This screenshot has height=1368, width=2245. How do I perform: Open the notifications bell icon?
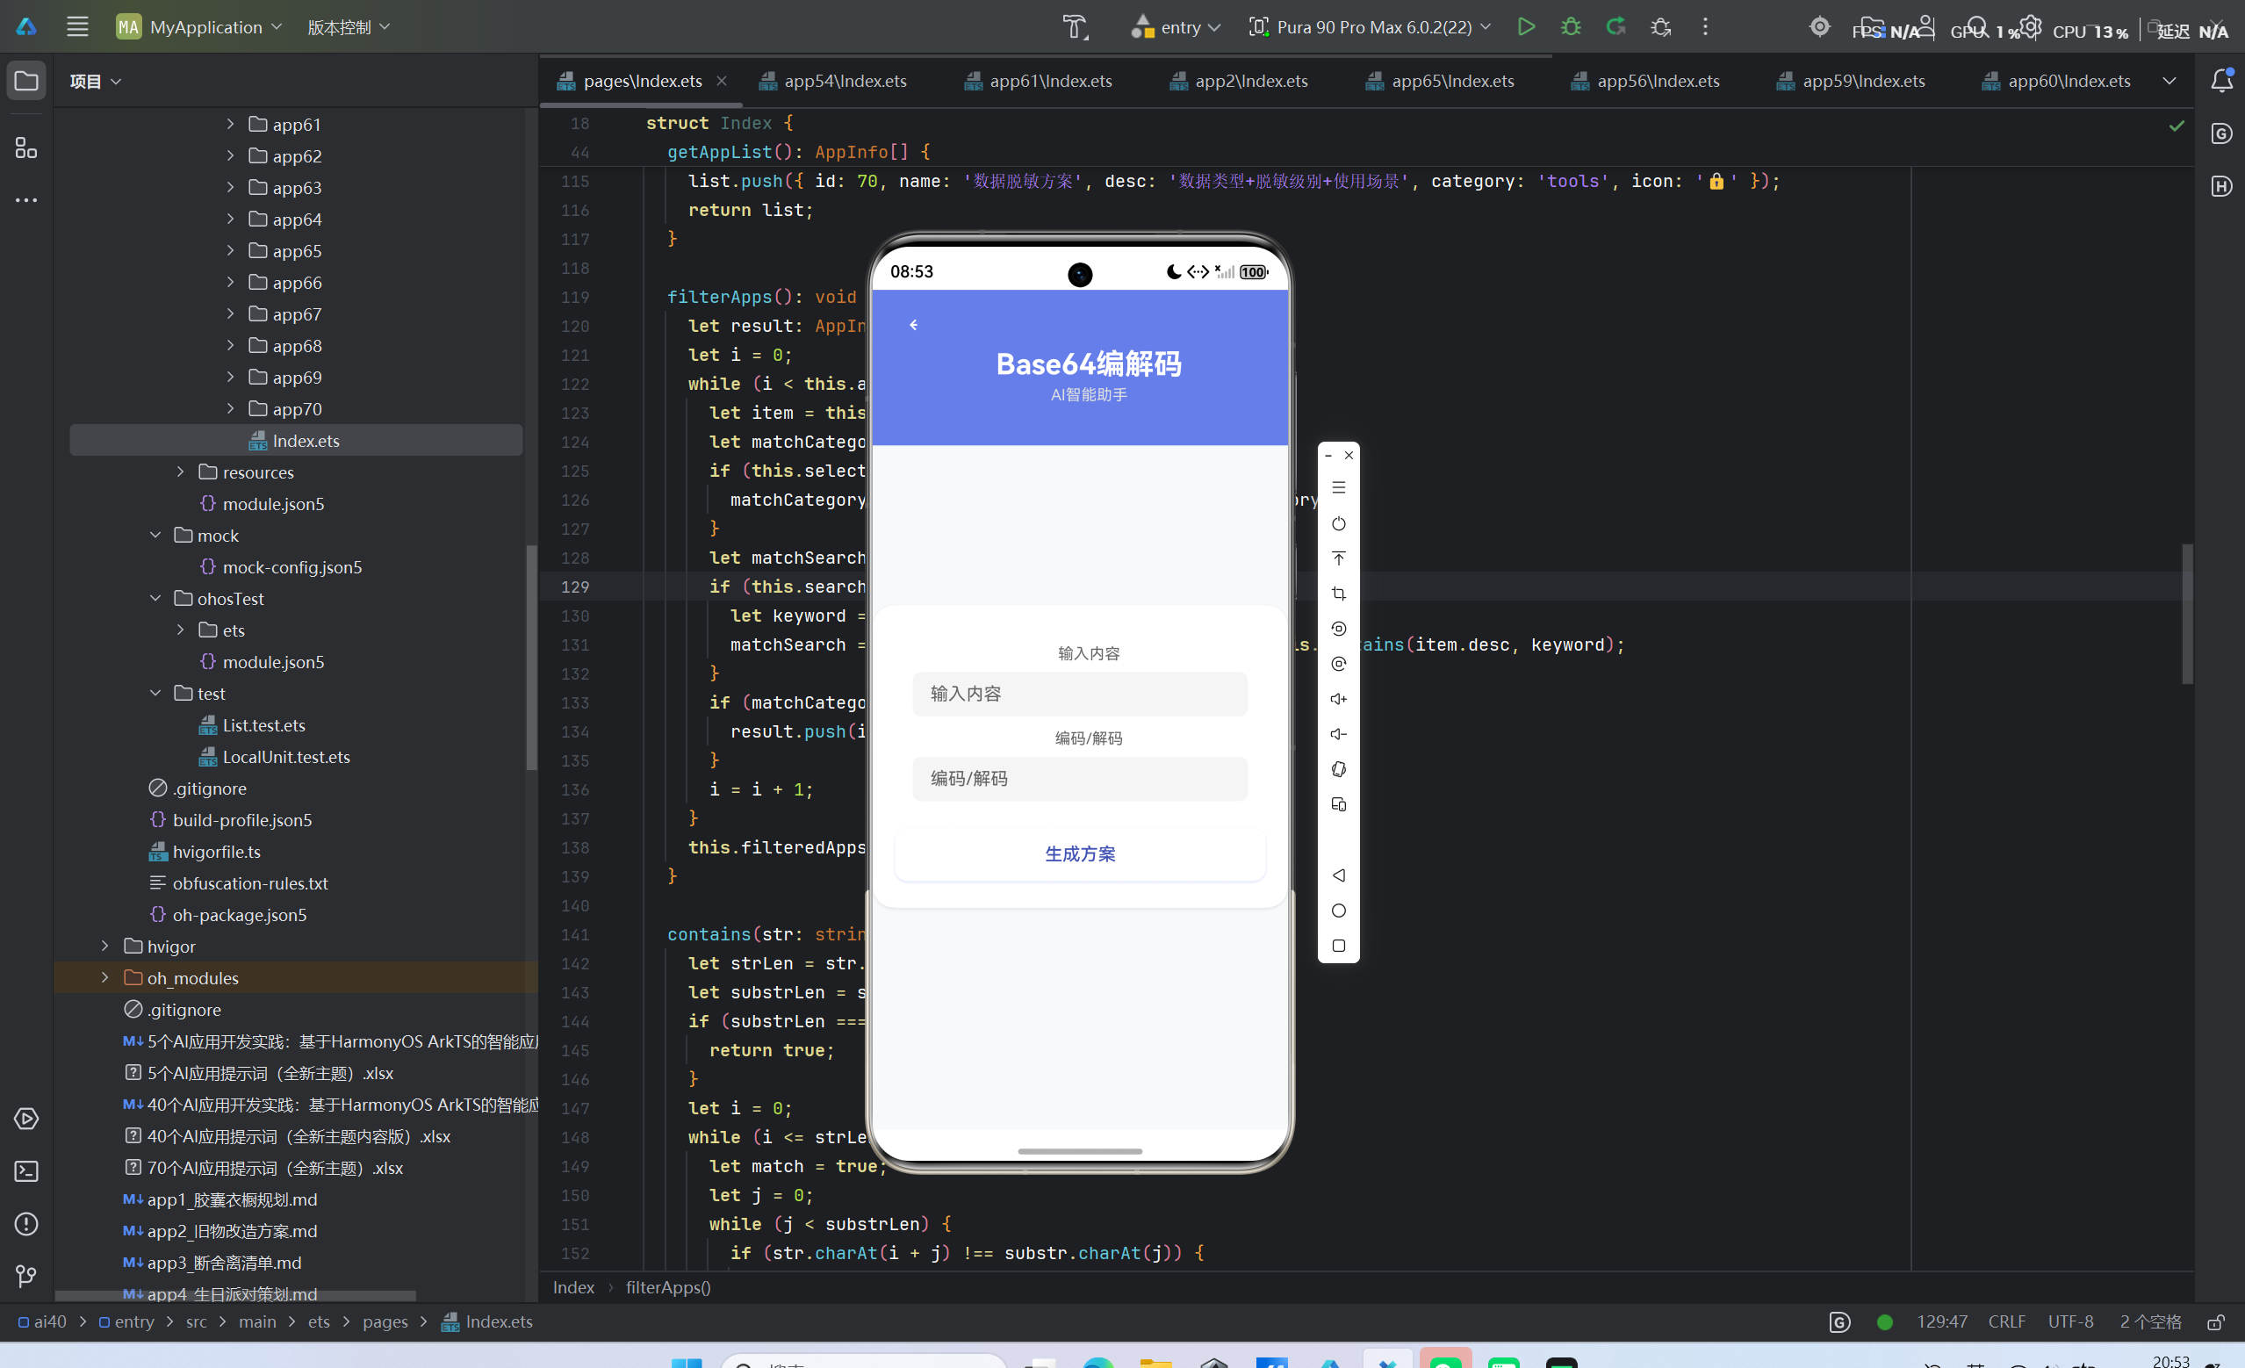[x=2221, y=80]
